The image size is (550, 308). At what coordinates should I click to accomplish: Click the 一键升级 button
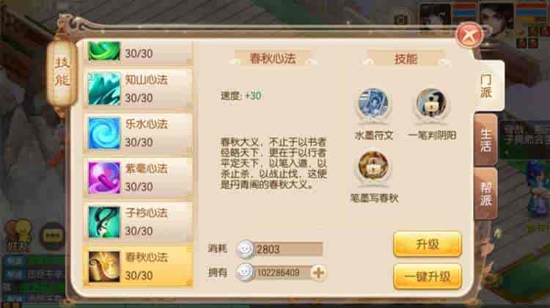(428, 276)
